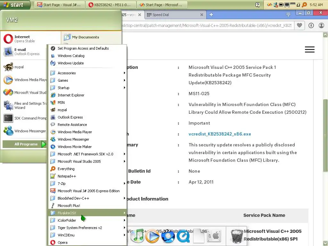Launch mypal from pinned start list
Viewport: 328px width, 246px height.
pos(24,67)
